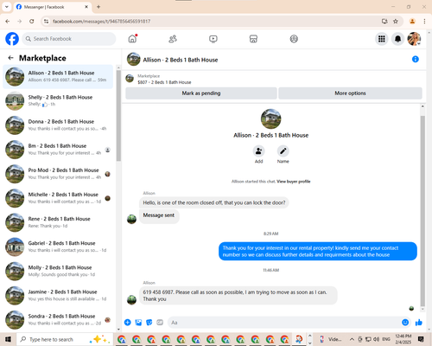Open Gabriel conversation in list
Viewport: 432px width, 346px height.
(58, 247)
